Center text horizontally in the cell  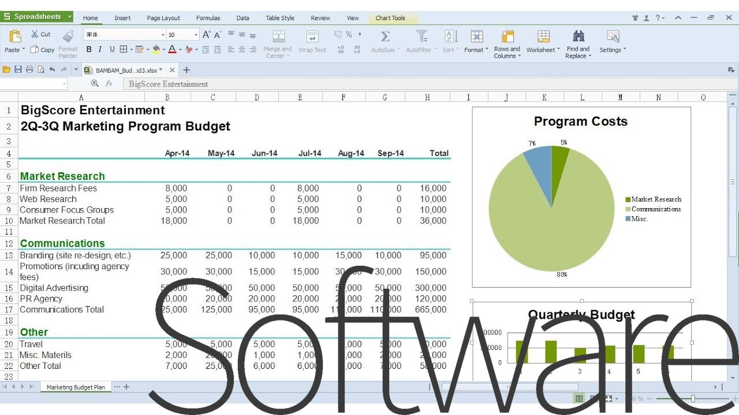[242, 50]
